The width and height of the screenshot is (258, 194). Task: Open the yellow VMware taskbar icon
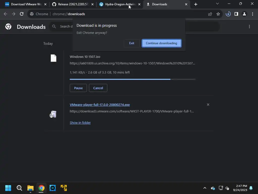64,188
